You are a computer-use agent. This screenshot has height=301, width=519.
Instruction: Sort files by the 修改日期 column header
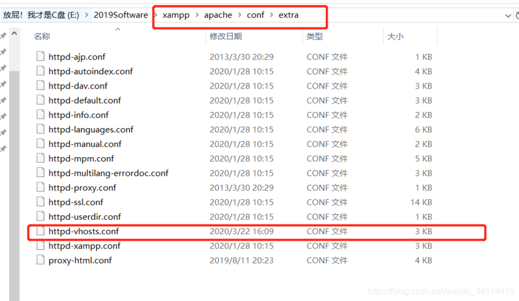pos(225,37)
